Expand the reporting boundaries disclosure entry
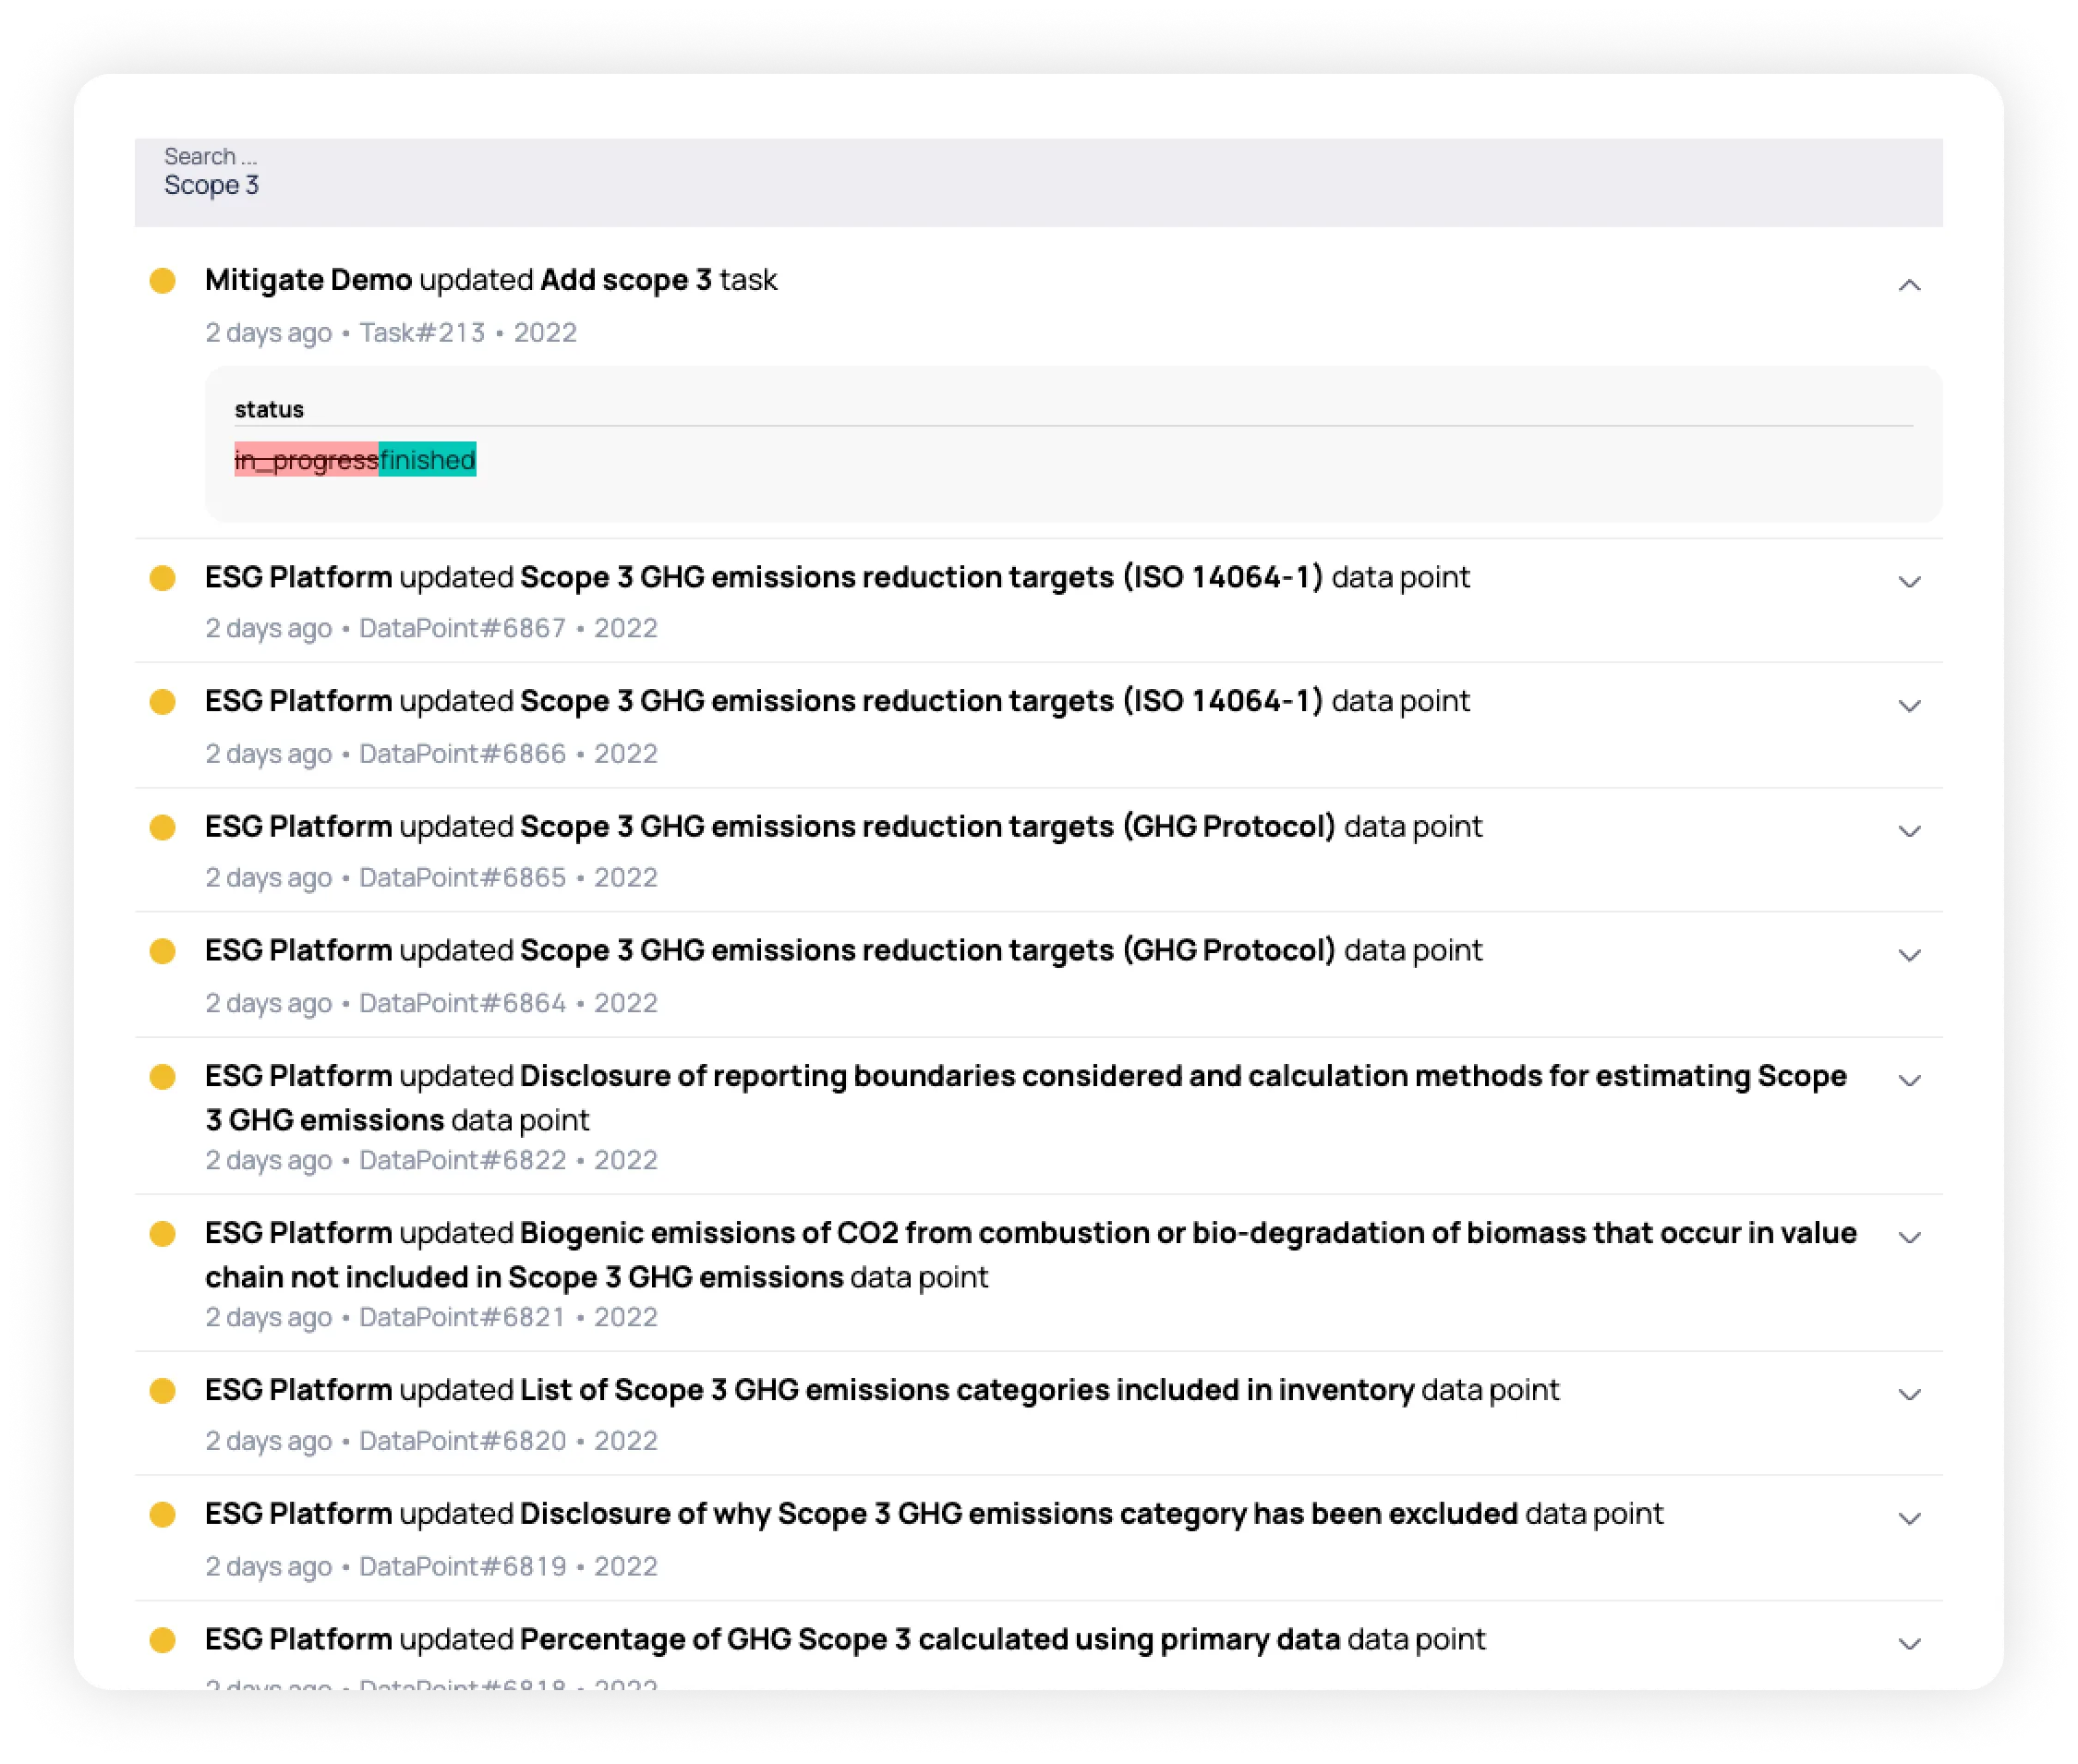The height and width of the screenshot is (1764, 2078). click(x=1909, y=1080)
